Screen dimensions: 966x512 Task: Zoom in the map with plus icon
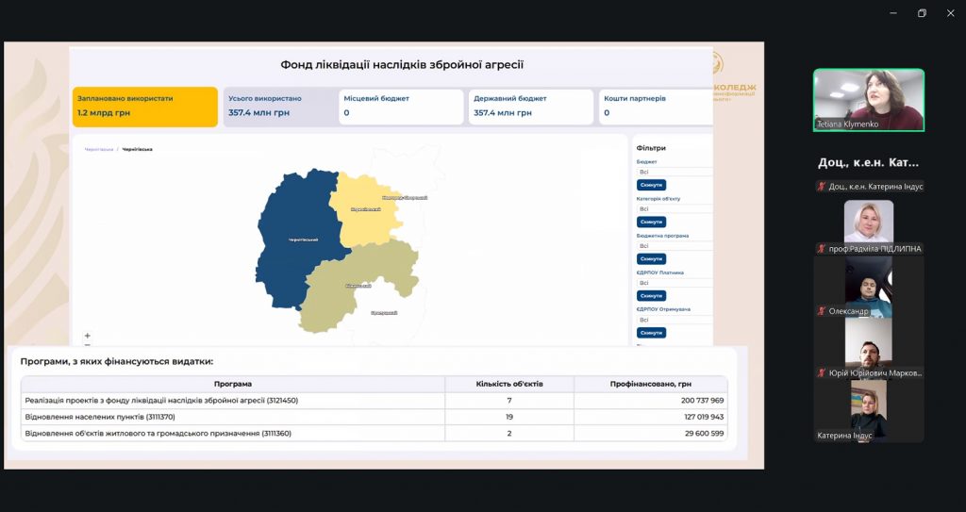coord(88,336)
